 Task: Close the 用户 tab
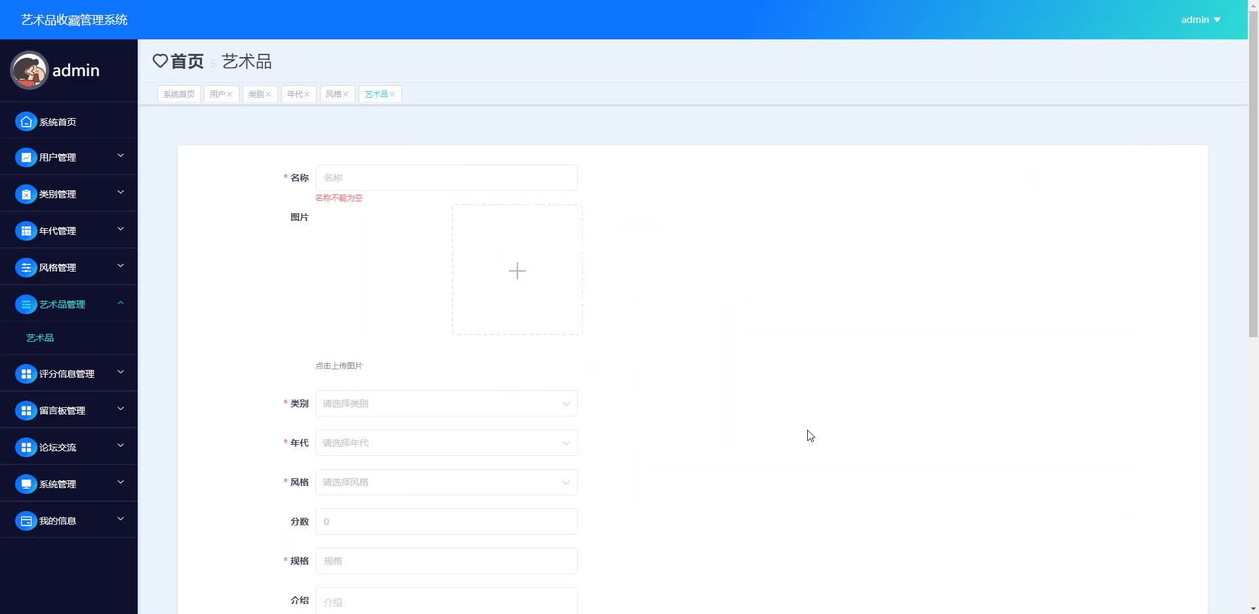230,94
